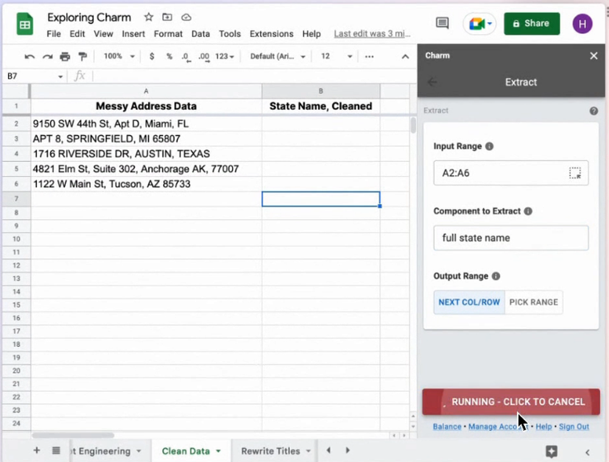
Task: Format as currency with dollar icon
Action: coord(152,57)
